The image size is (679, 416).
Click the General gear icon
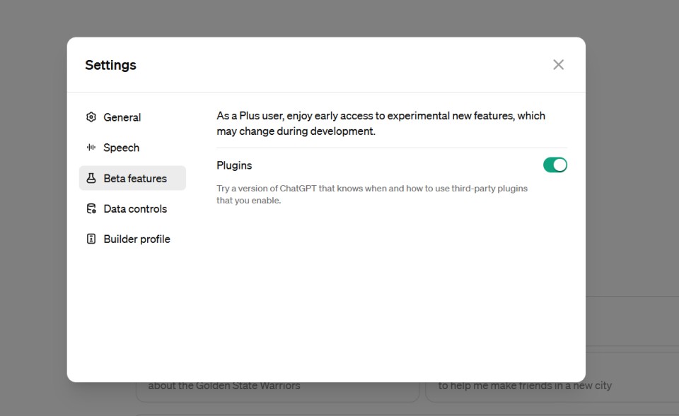tap(91, 117)
